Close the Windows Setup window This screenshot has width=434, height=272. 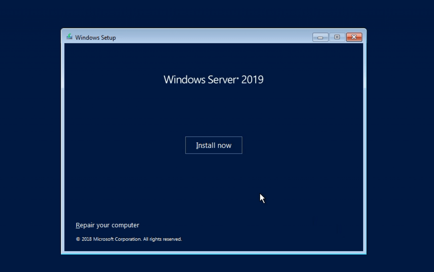[x=354, y=37]
